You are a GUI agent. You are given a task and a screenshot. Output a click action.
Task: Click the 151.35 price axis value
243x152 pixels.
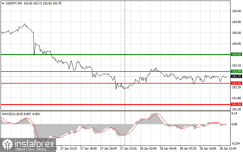236,109
